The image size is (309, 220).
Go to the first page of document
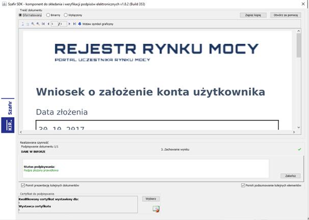[43, 24]
